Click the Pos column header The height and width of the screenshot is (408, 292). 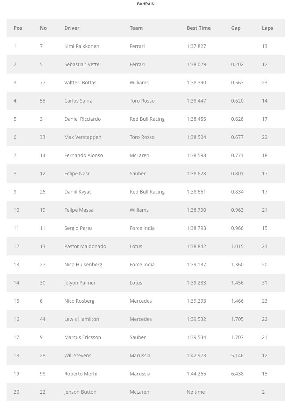click(x=18, y=28)
